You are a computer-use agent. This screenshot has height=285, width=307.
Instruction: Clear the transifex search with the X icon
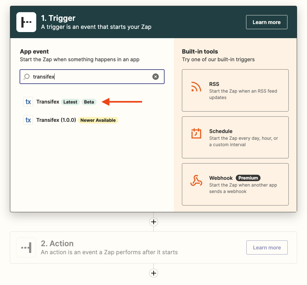156,76
